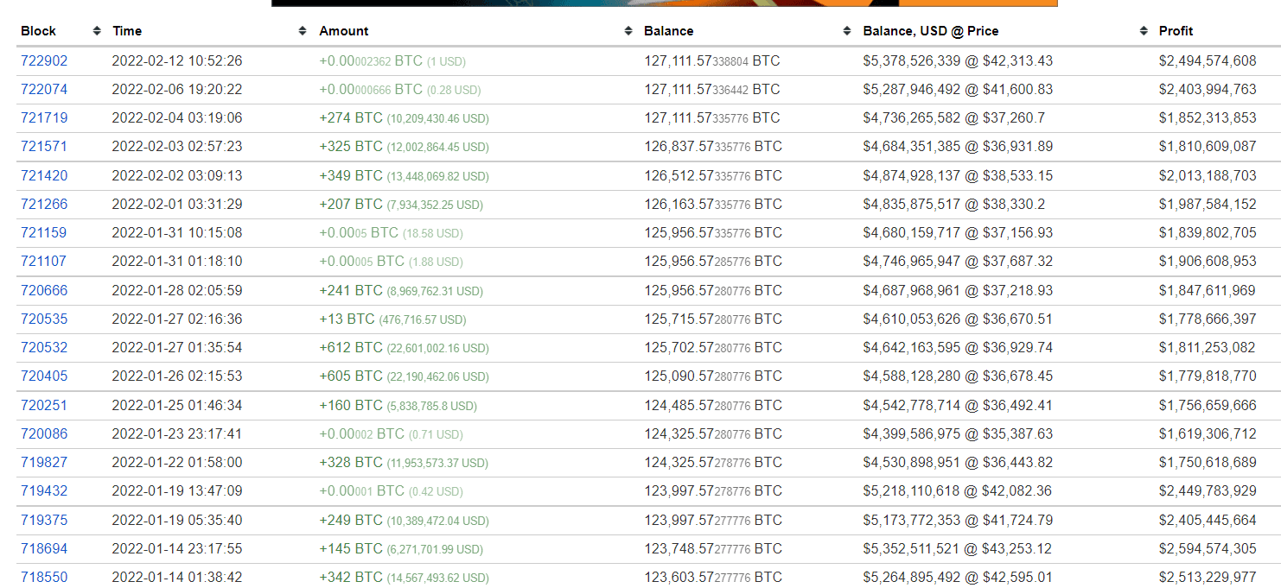This screenshot has width=1281, height=588.
Task: Click Balance column sort arrows
Action: (x=846, y=31)
